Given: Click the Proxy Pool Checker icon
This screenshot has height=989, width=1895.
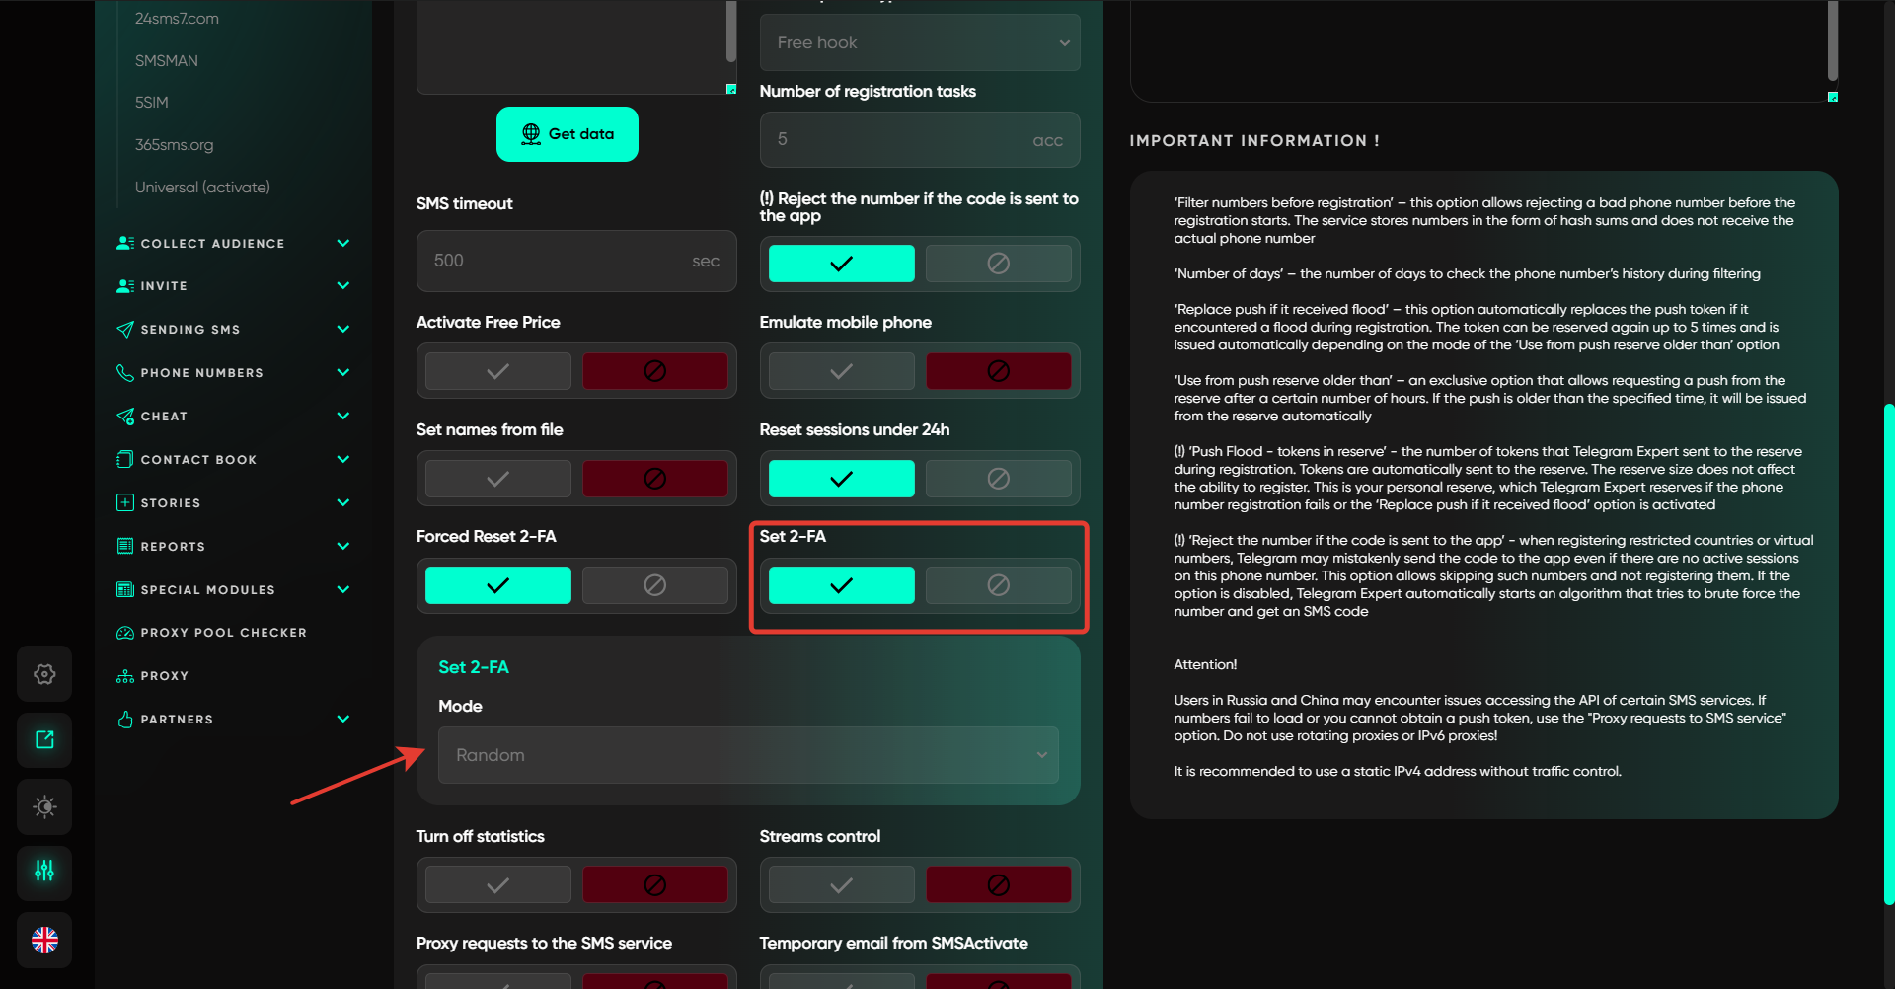Looking at the screenshot, I should [125, 633].
